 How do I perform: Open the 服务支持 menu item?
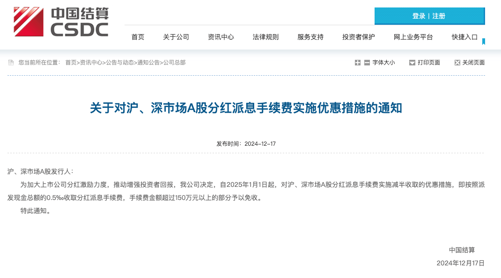(310, 37)
